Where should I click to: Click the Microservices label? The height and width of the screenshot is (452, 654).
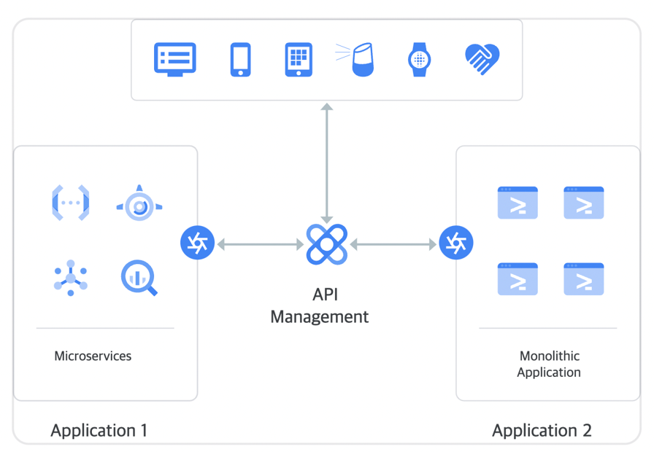(93, 356)
